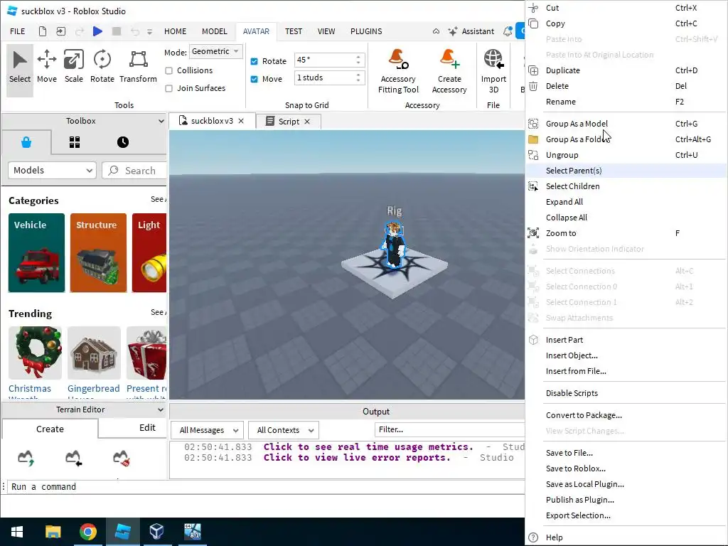The image size is (728, 546).
Task: Open the FILE menu
Action: [18, 31]
